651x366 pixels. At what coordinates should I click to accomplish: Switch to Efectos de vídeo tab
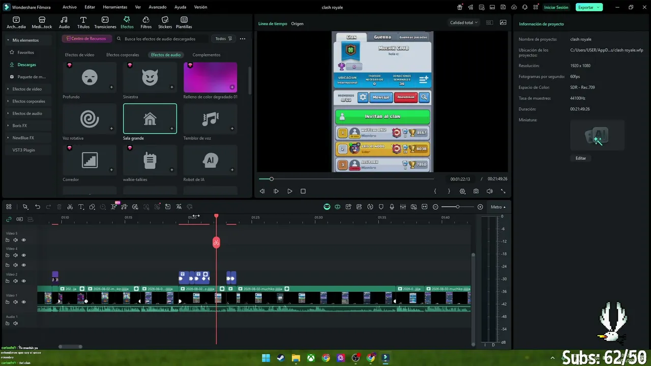point(79,55)
